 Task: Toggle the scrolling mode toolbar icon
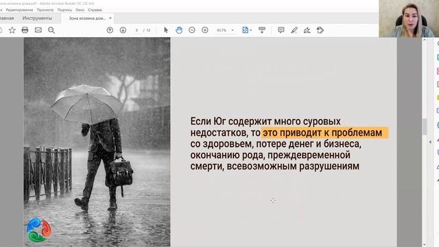click(x=262, y=30)
